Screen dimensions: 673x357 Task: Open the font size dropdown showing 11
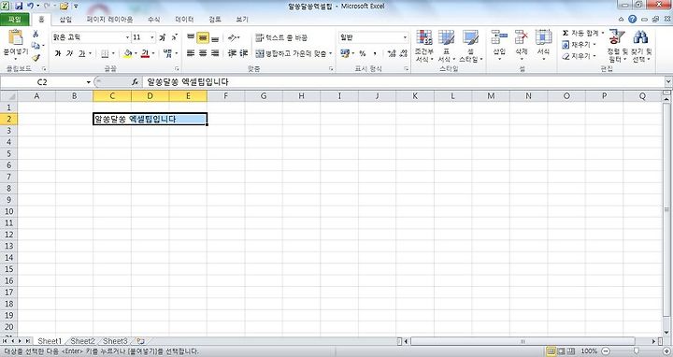pyautogui.click(x=152, y=37)
